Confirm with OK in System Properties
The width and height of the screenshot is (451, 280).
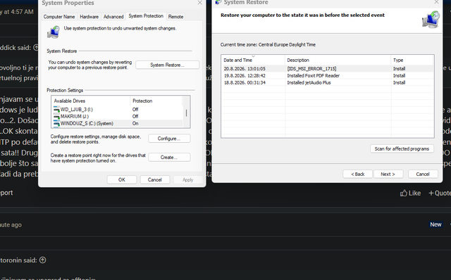coord(122,180)
